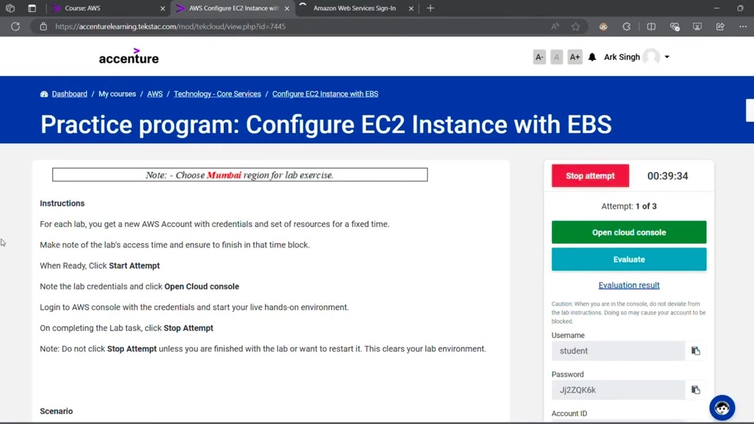
Task: Open the chat assistant floating icon
Action: (722, 408)
